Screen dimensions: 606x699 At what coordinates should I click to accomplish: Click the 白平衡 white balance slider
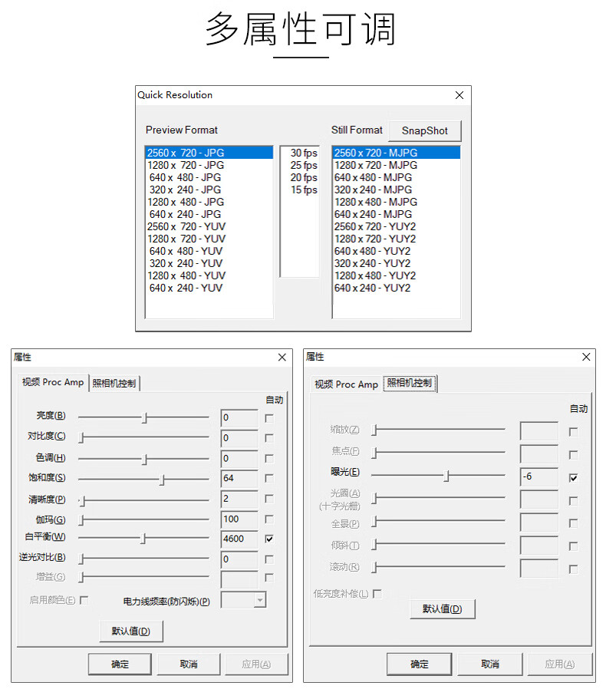[x=143, y=539]
